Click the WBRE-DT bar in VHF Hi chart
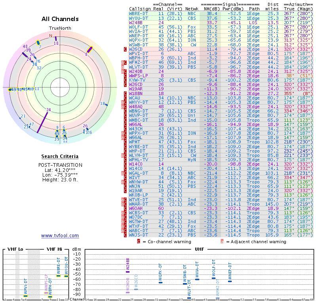The image size is (316, 303). coord(59,276)
